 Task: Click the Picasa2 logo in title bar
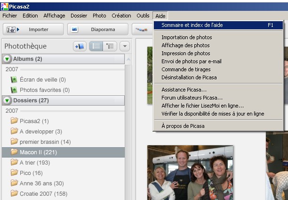coord(4,7)
